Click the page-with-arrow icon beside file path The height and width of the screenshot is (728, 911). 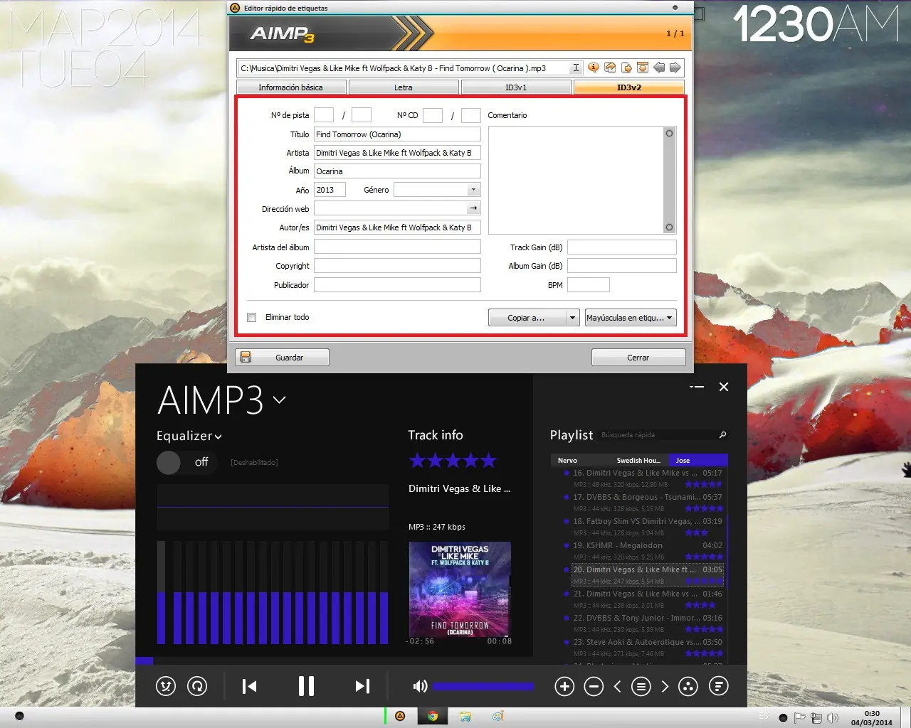(x=626, y=68)
